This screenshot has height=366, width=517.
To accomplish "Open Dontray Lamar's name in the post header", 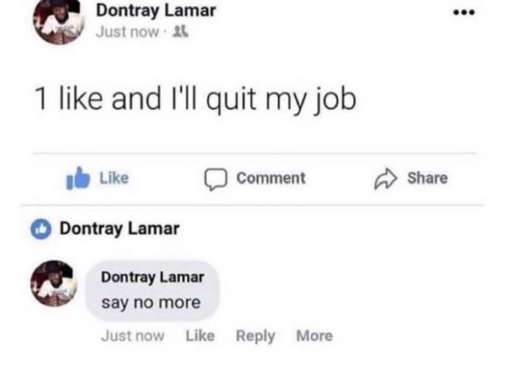I will (156, 11).
